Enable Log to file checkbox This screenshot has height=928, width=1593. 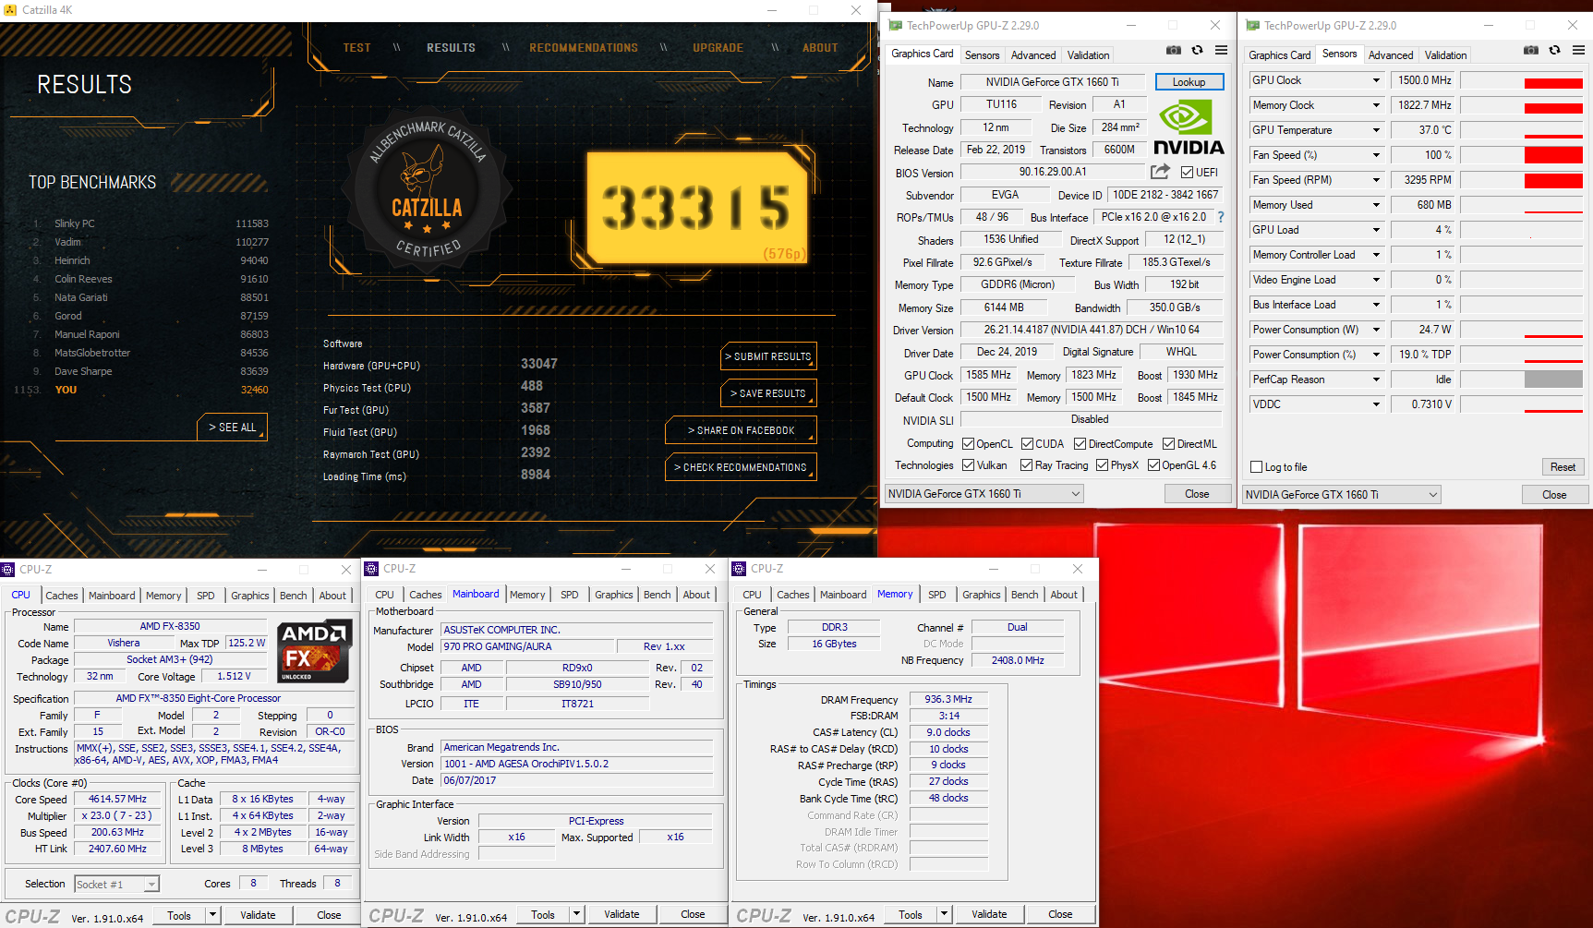coord(1256,467)
